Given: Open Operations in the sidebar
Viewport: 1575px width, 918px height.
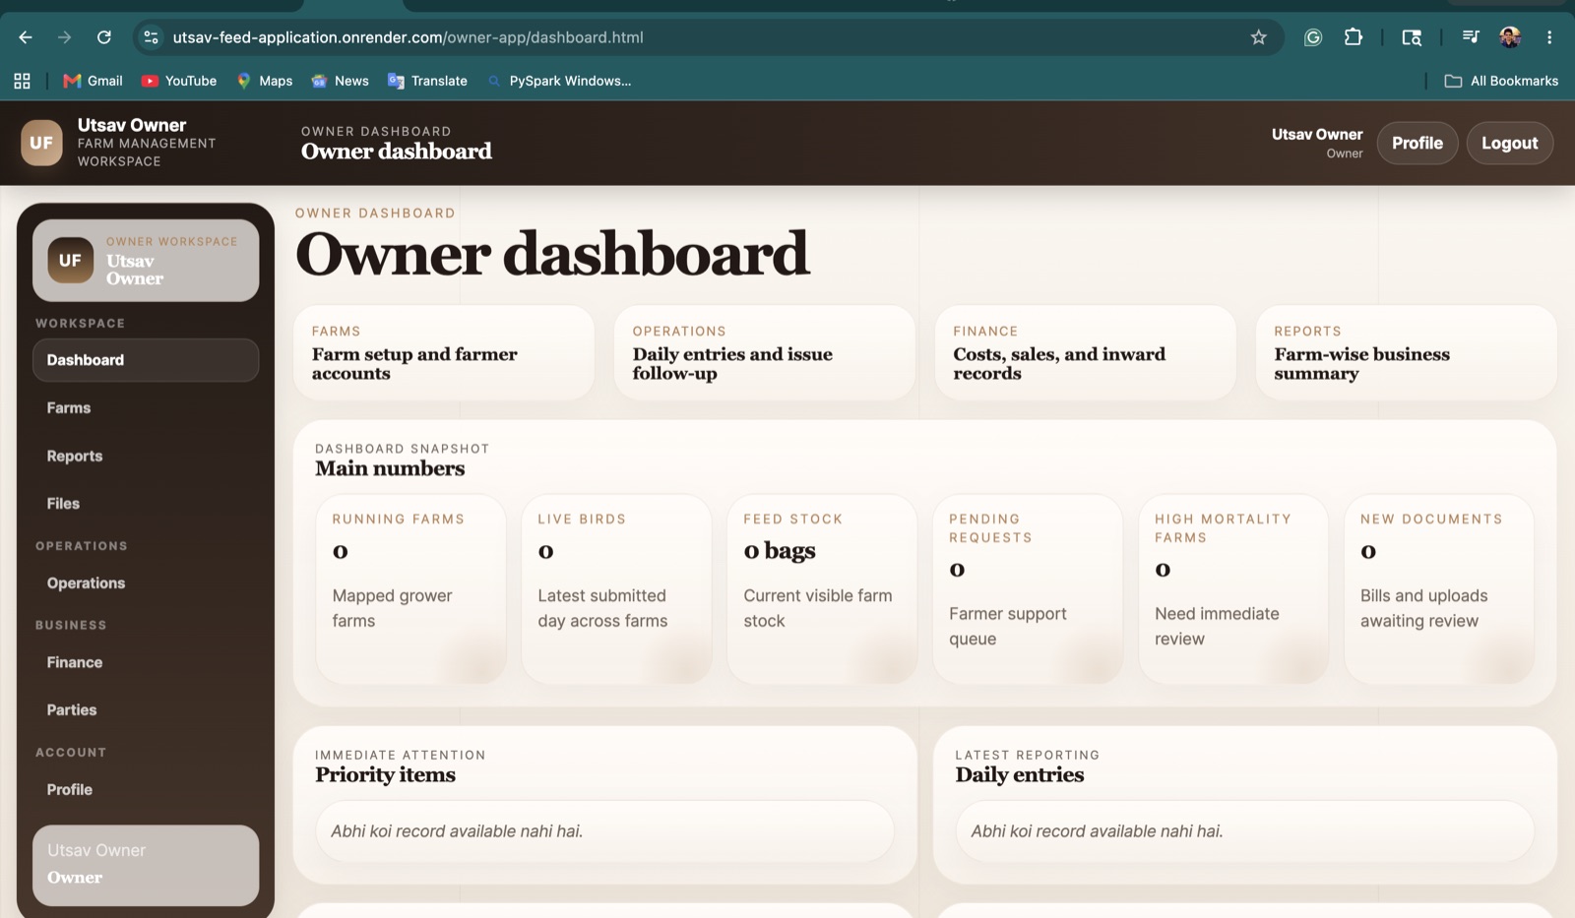Looking at the screenshot, I should tap(146, 582).
